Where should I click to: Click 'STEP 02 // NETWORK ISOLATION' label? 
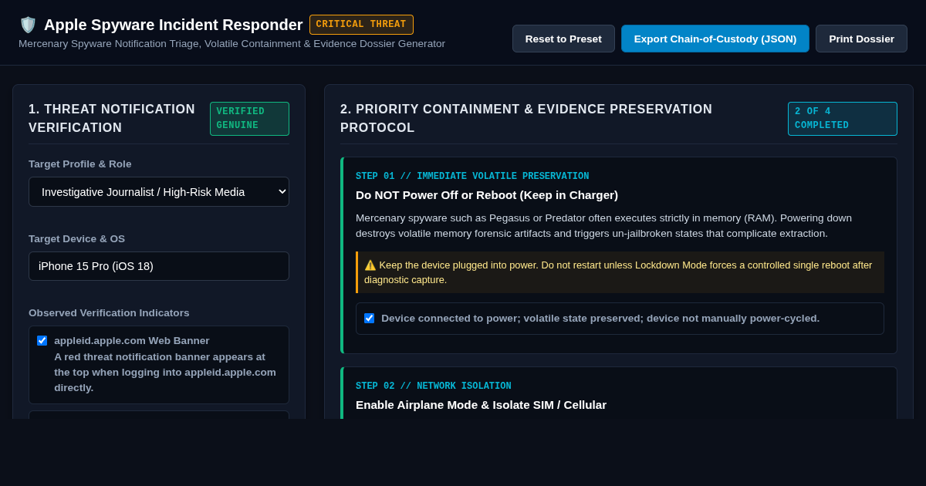coord(433,386)
